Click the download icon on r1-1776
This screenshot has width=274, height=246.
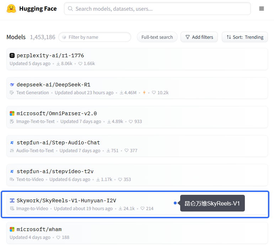point(58,64)
